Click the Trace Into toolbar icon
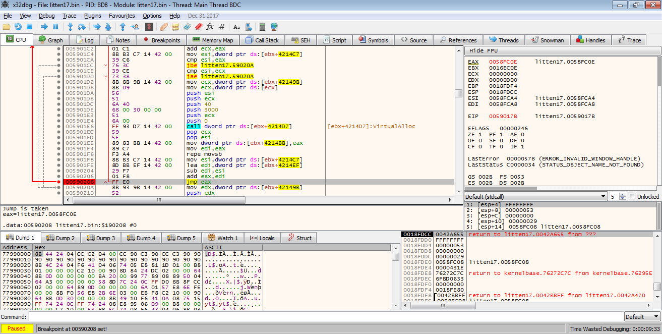662x334 pixels. point(96,26)
